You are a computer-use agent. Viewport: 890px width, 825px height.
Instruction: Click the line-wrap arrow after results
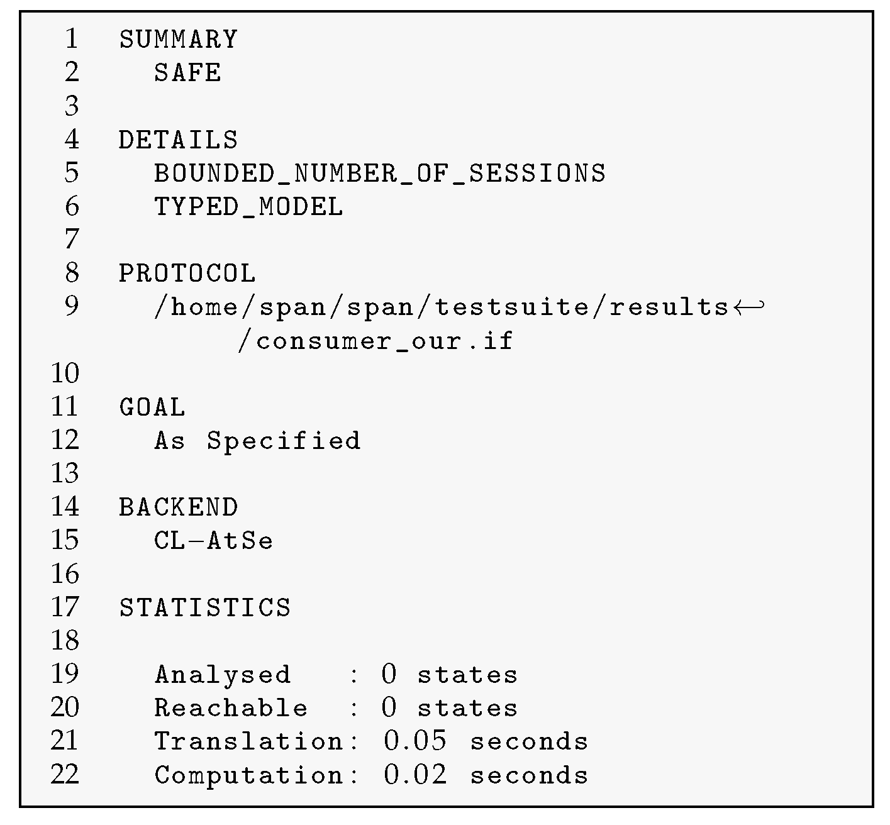tap(748, 307)
